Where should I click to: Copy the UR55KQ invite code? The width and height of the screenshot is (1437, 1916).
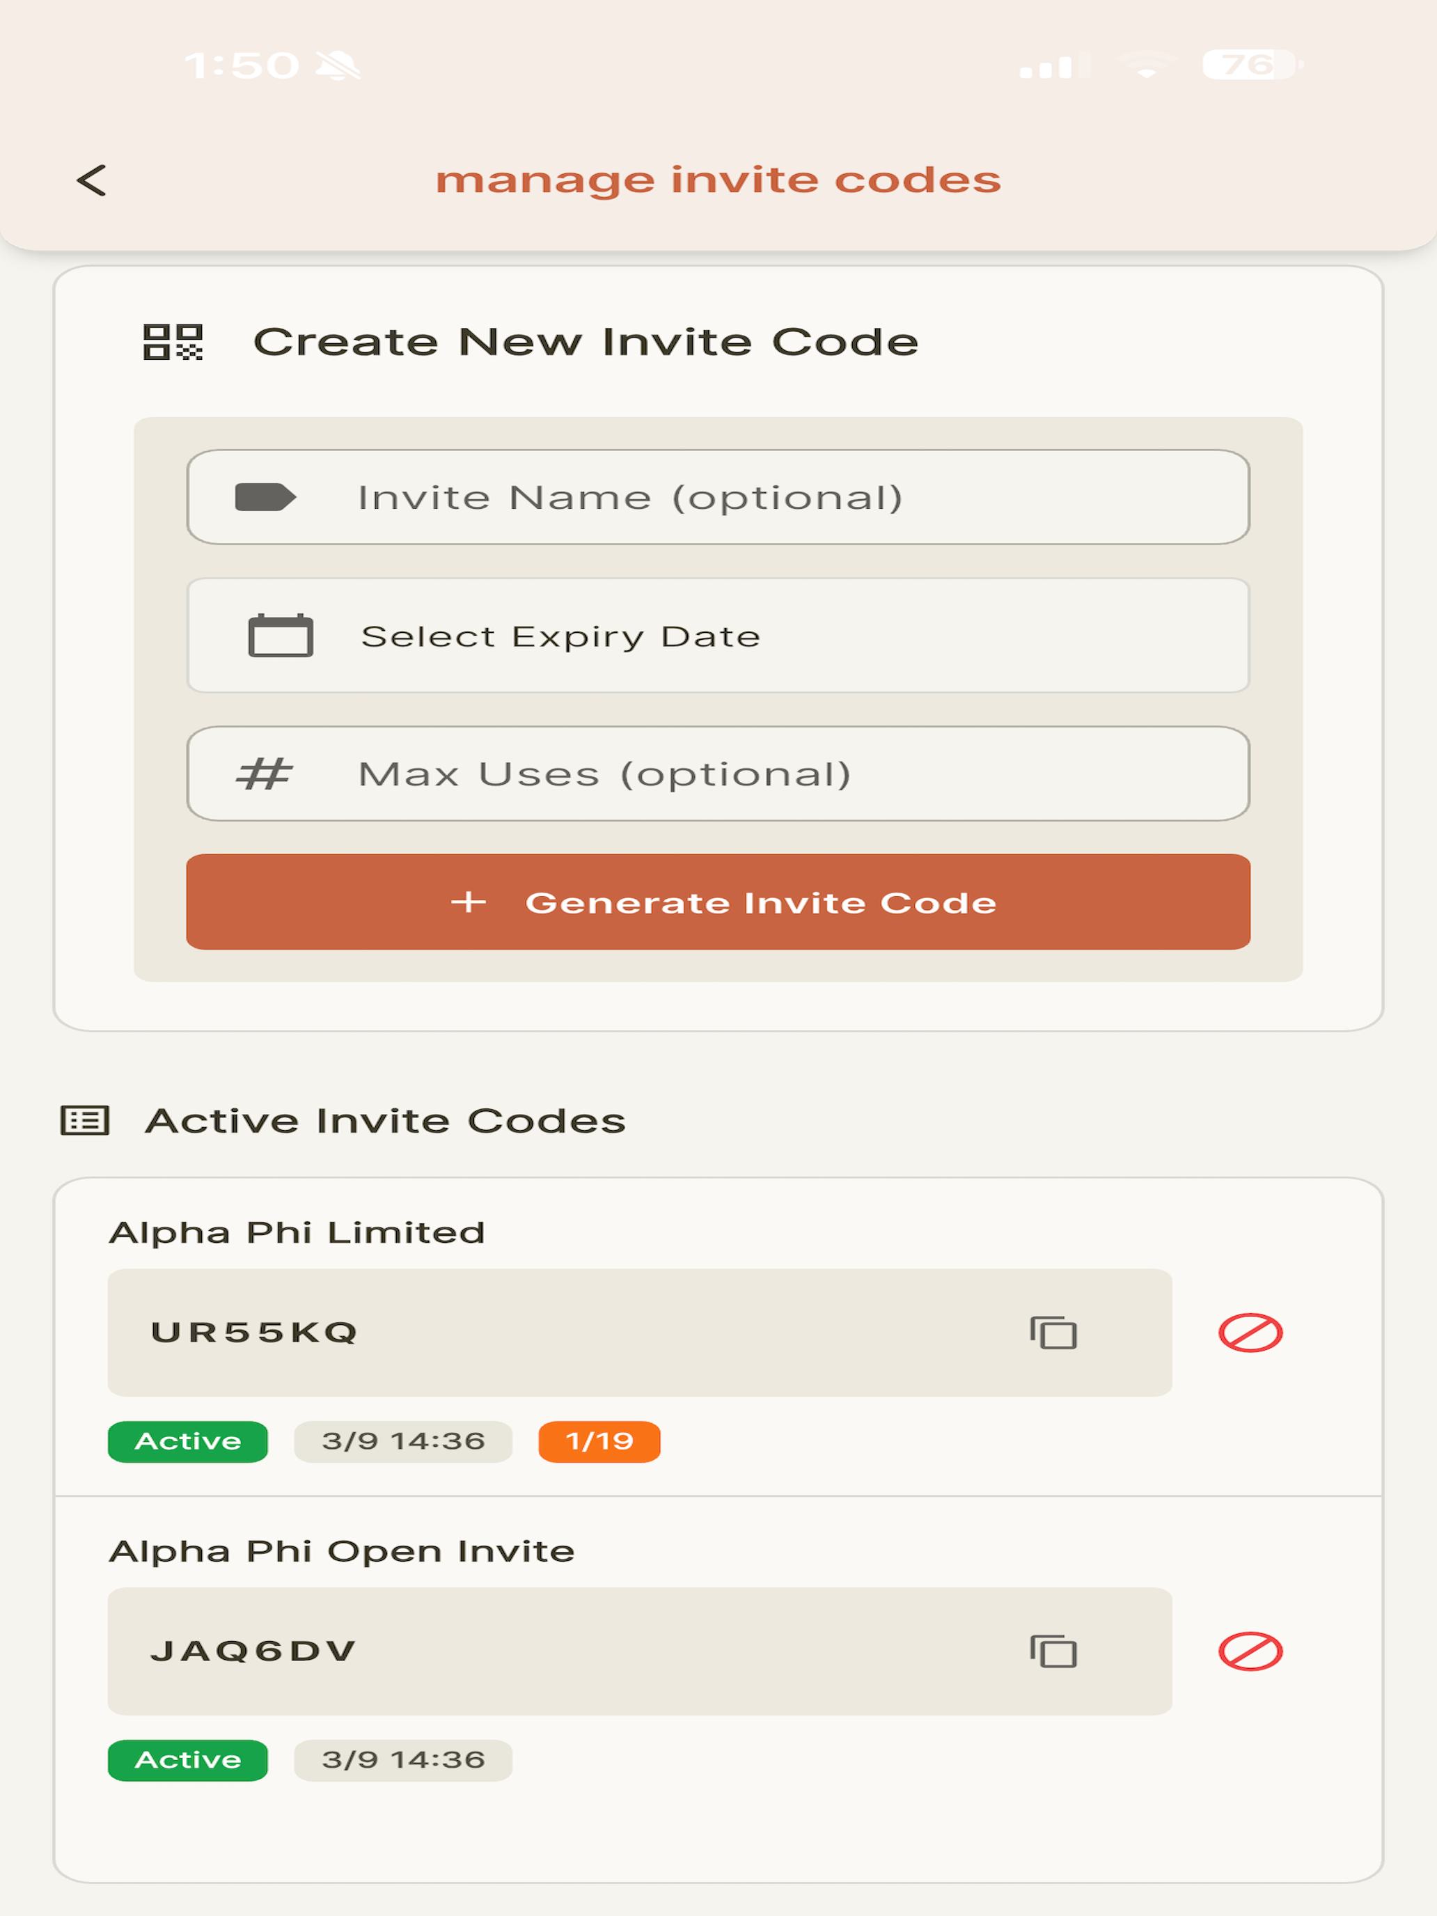coord(1053,1332)
